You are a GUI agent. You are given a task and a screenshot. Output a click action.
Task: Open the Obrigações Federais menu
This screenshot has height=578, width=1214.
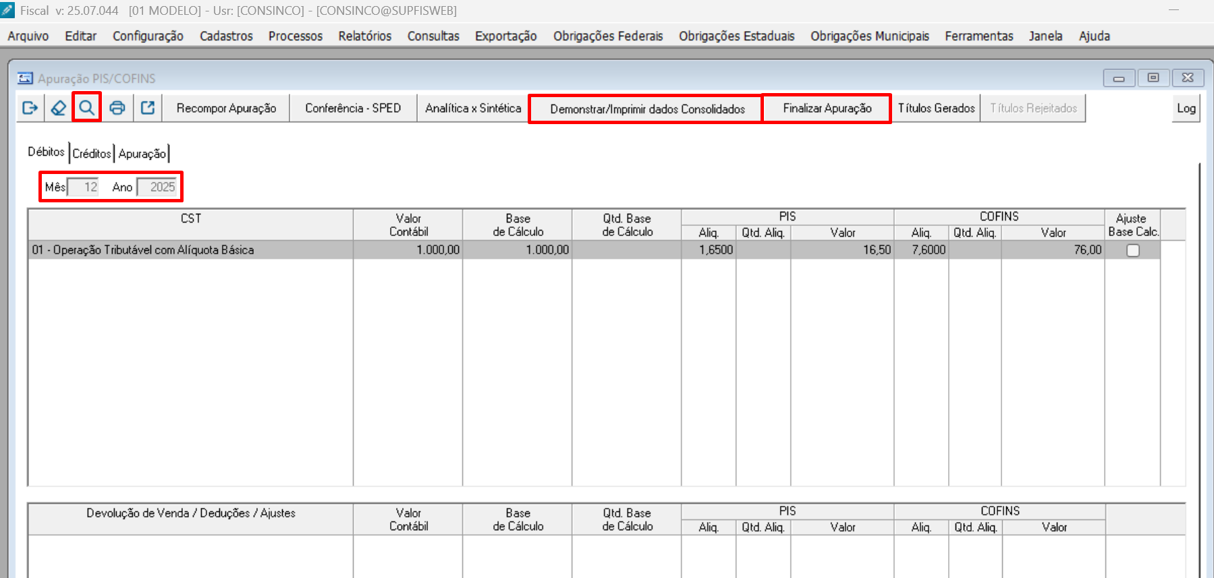[x=608, y=36]
